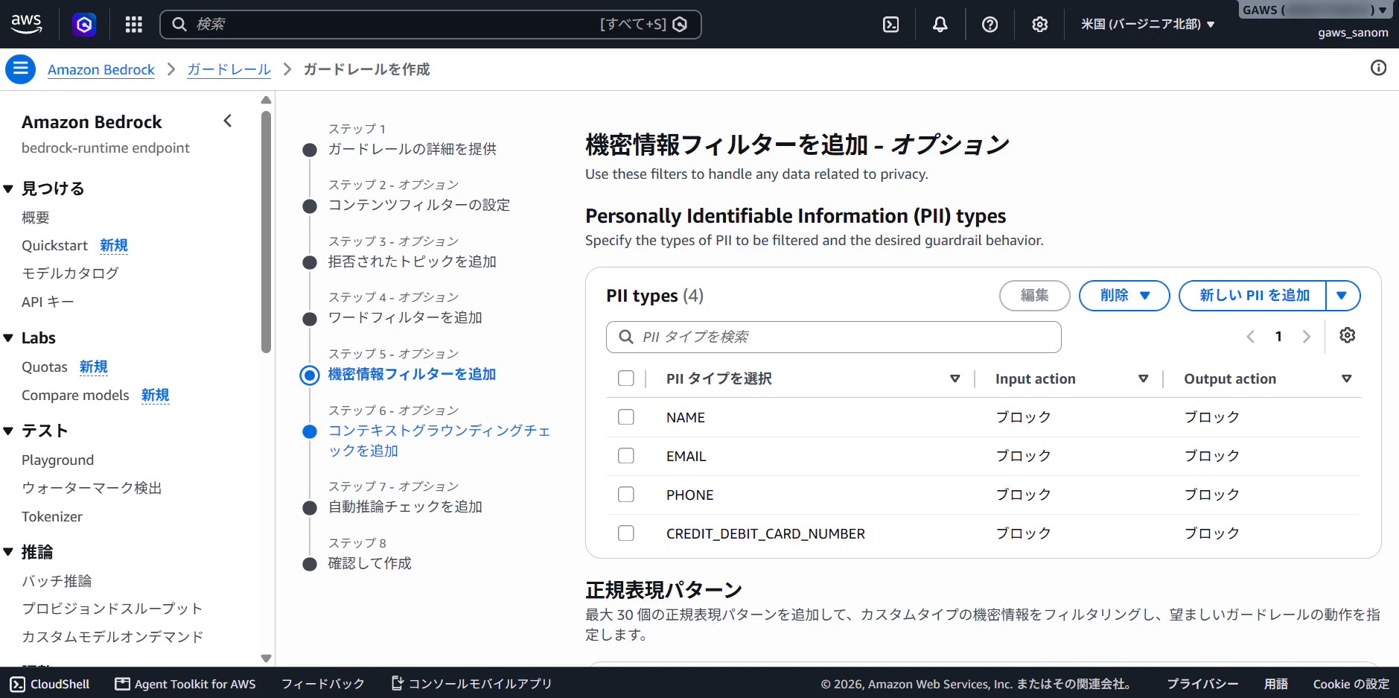Open the Amazon Bedrock service shortcut icon

[x=84, y=25]
